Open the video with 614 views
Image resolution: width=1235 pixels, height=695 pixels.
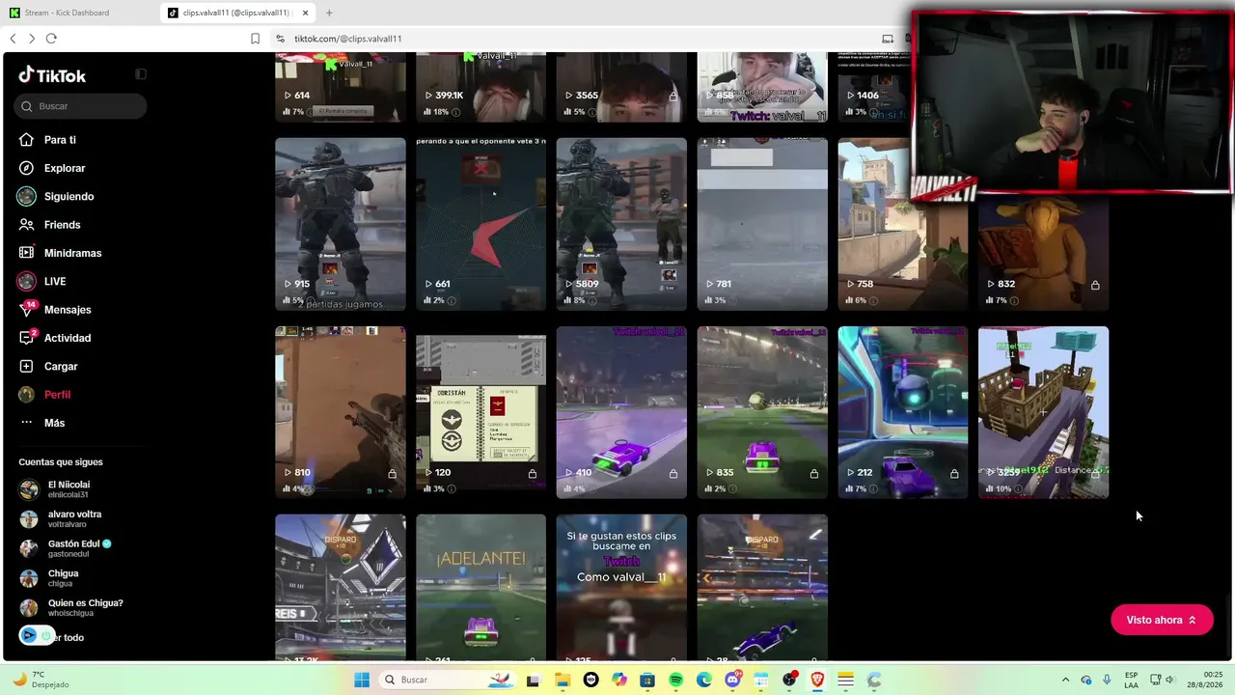coord(341,88)
